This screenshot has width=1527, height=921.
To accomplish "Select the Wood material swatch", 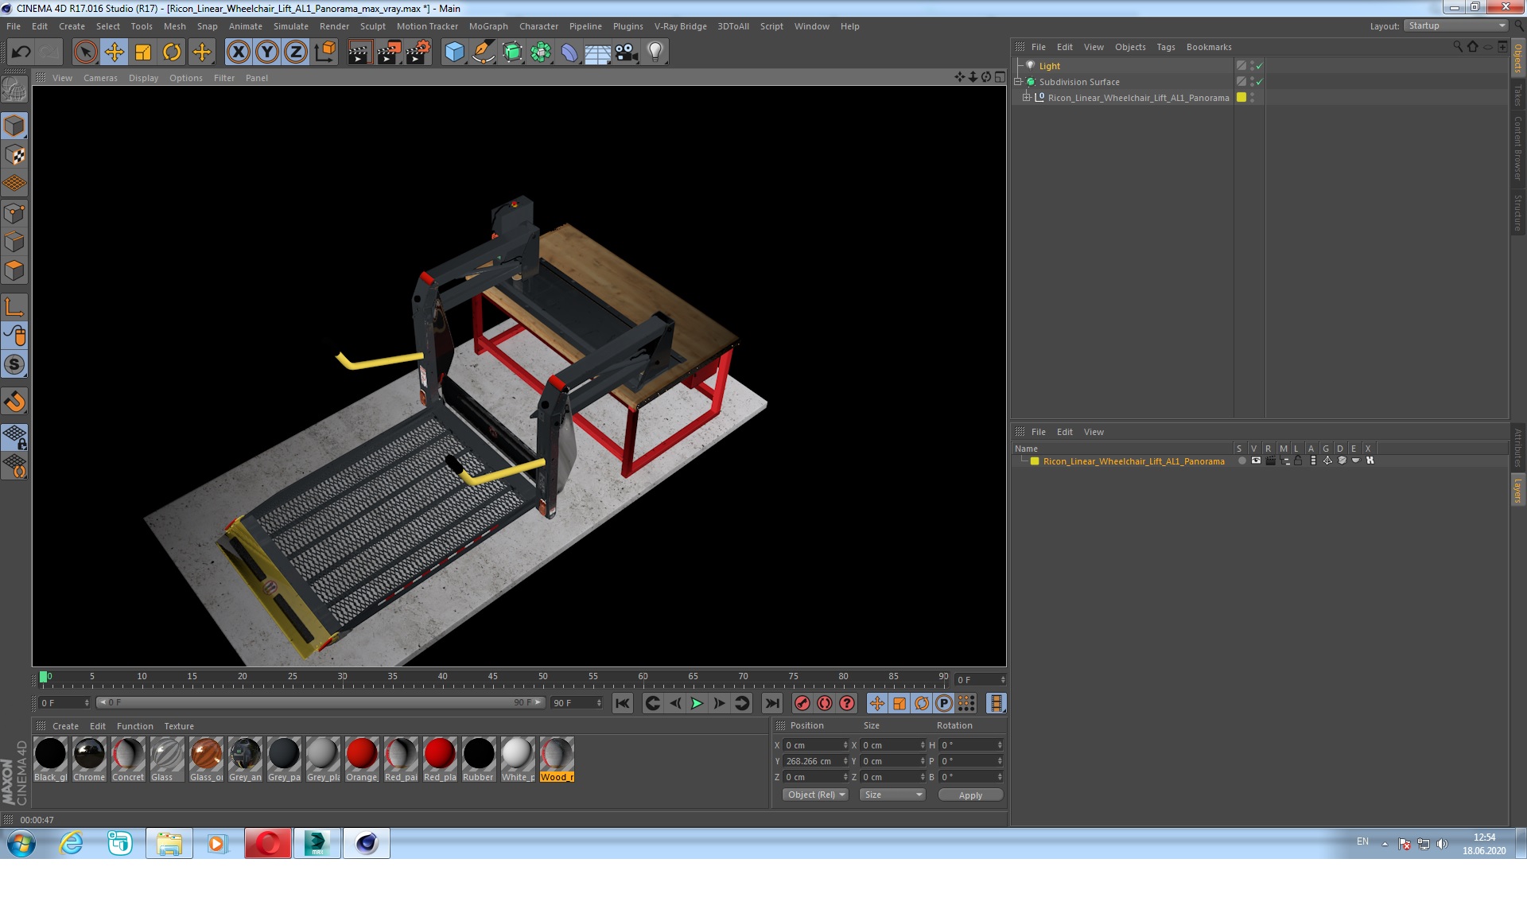I will [557, 759].
